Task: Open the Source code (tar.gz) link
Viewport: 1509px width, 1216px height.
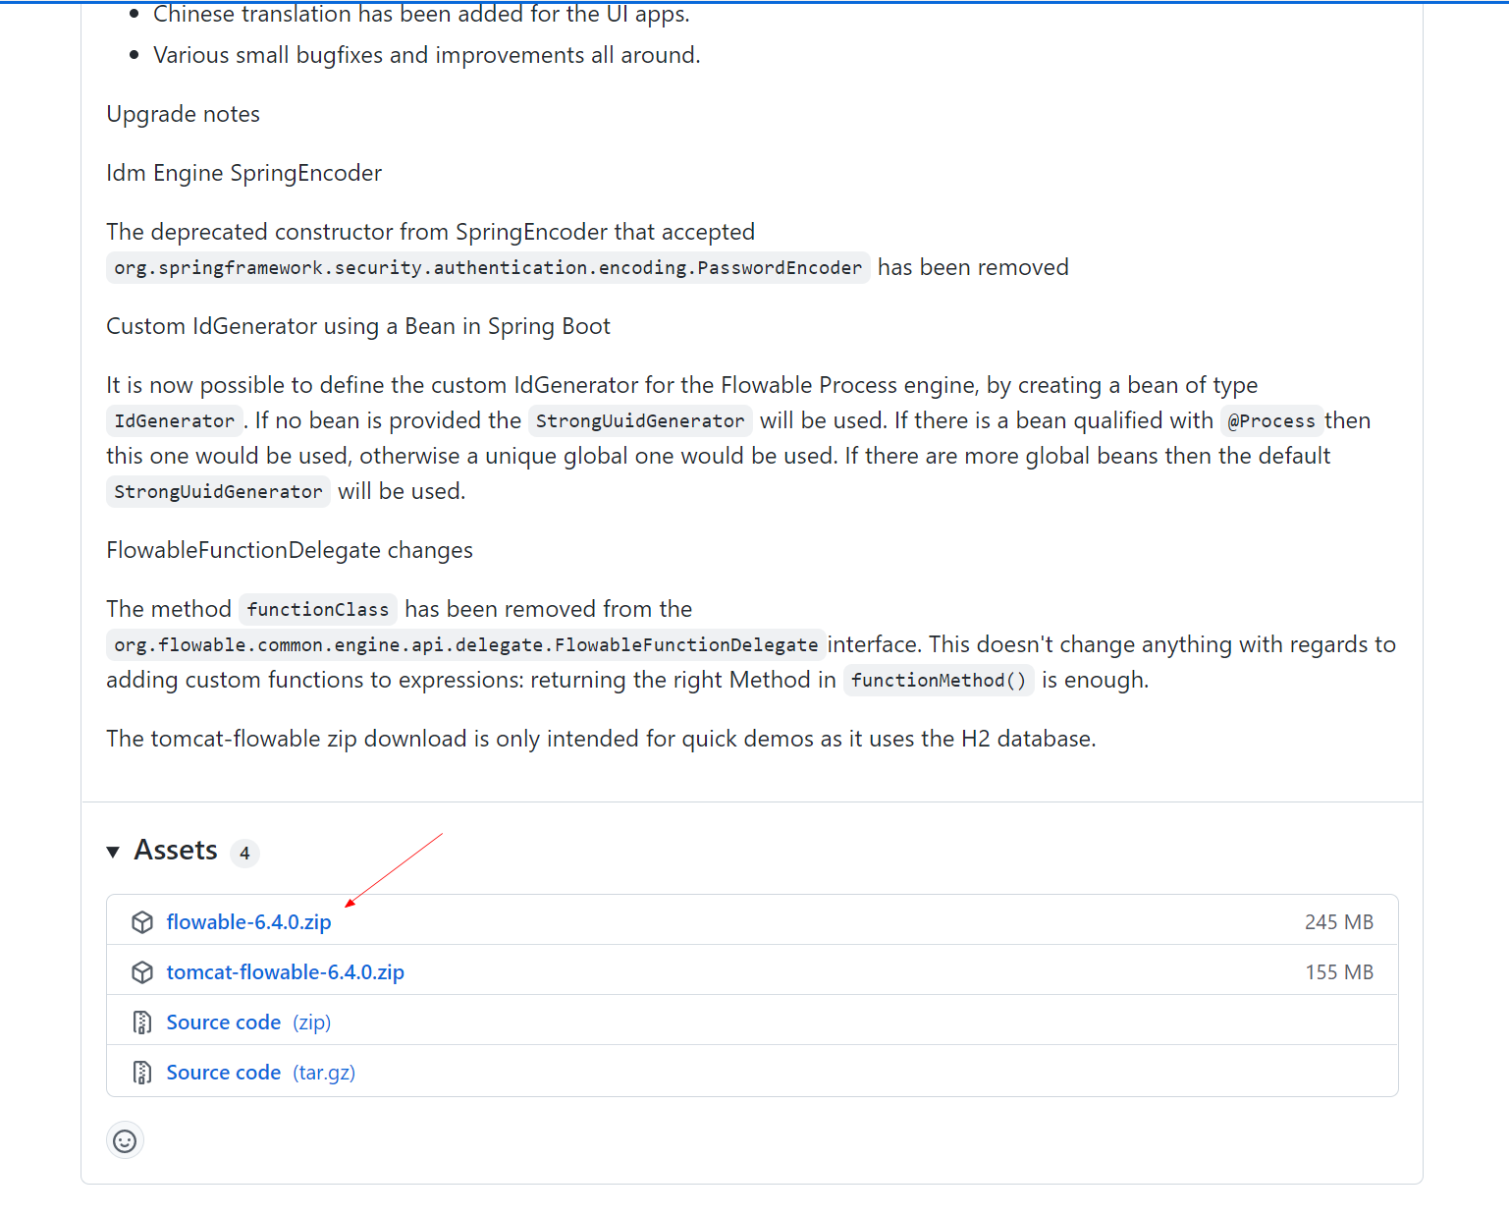Action: click(x=224, y=1072)
